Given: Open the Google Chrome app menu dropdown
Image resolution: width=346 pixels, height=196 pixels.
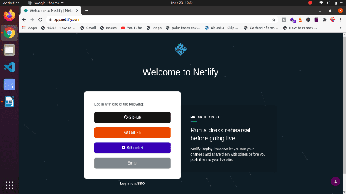Looking at the screenshot, I should pyautogui.click(x=46, y=3).
